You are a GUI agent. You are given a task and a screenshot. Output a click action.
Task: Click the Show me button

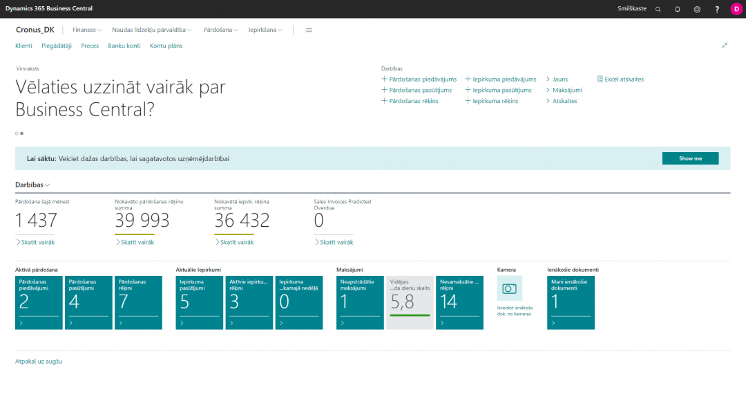[x=690, y=158]
